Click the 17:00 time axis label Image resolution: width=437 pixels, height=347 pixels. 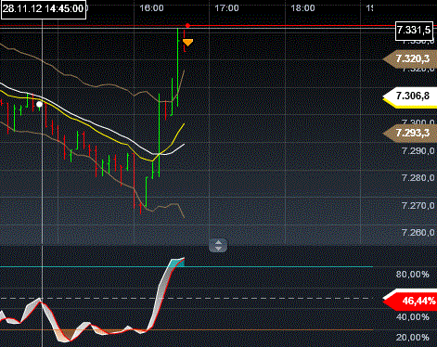click(x=226, y=7)
